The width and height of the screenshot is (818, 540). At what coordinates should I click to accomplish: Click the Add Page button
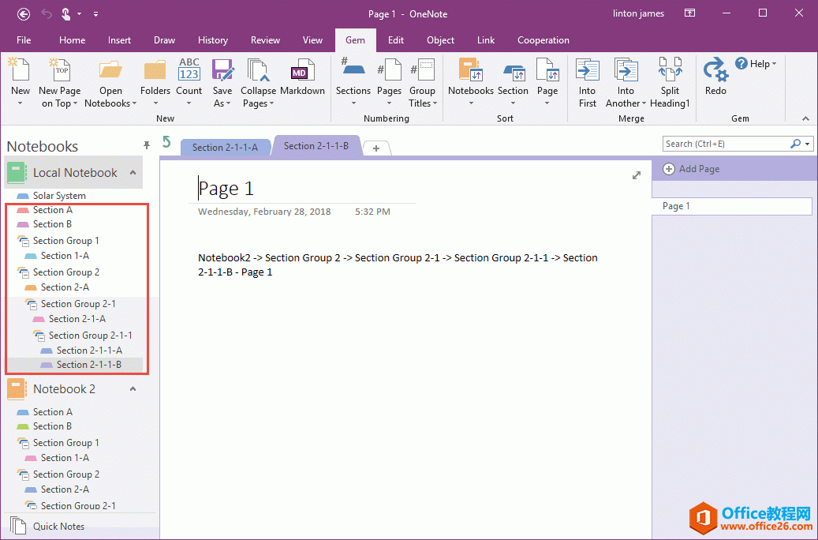[x=692, y=168]
